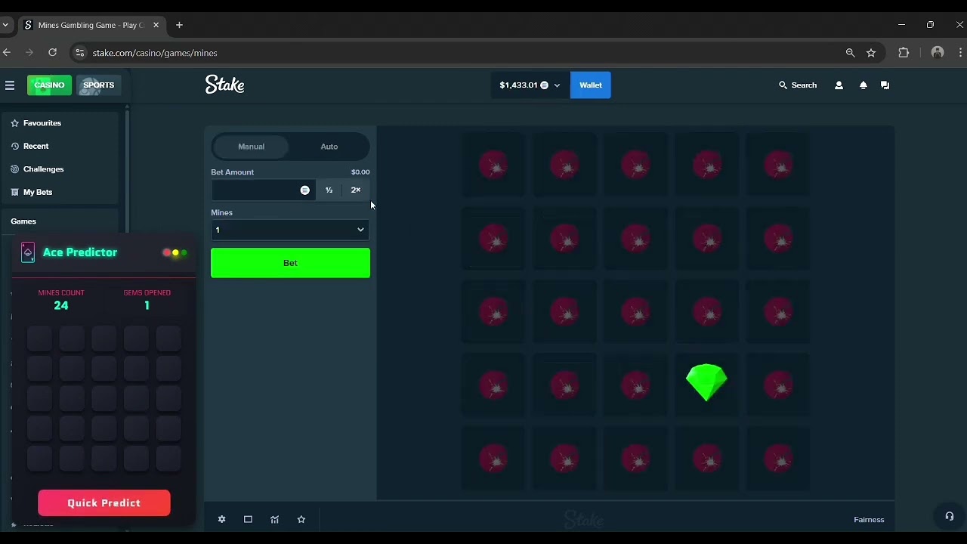Close the Mines Gambling Game tab

click(156, 25)
